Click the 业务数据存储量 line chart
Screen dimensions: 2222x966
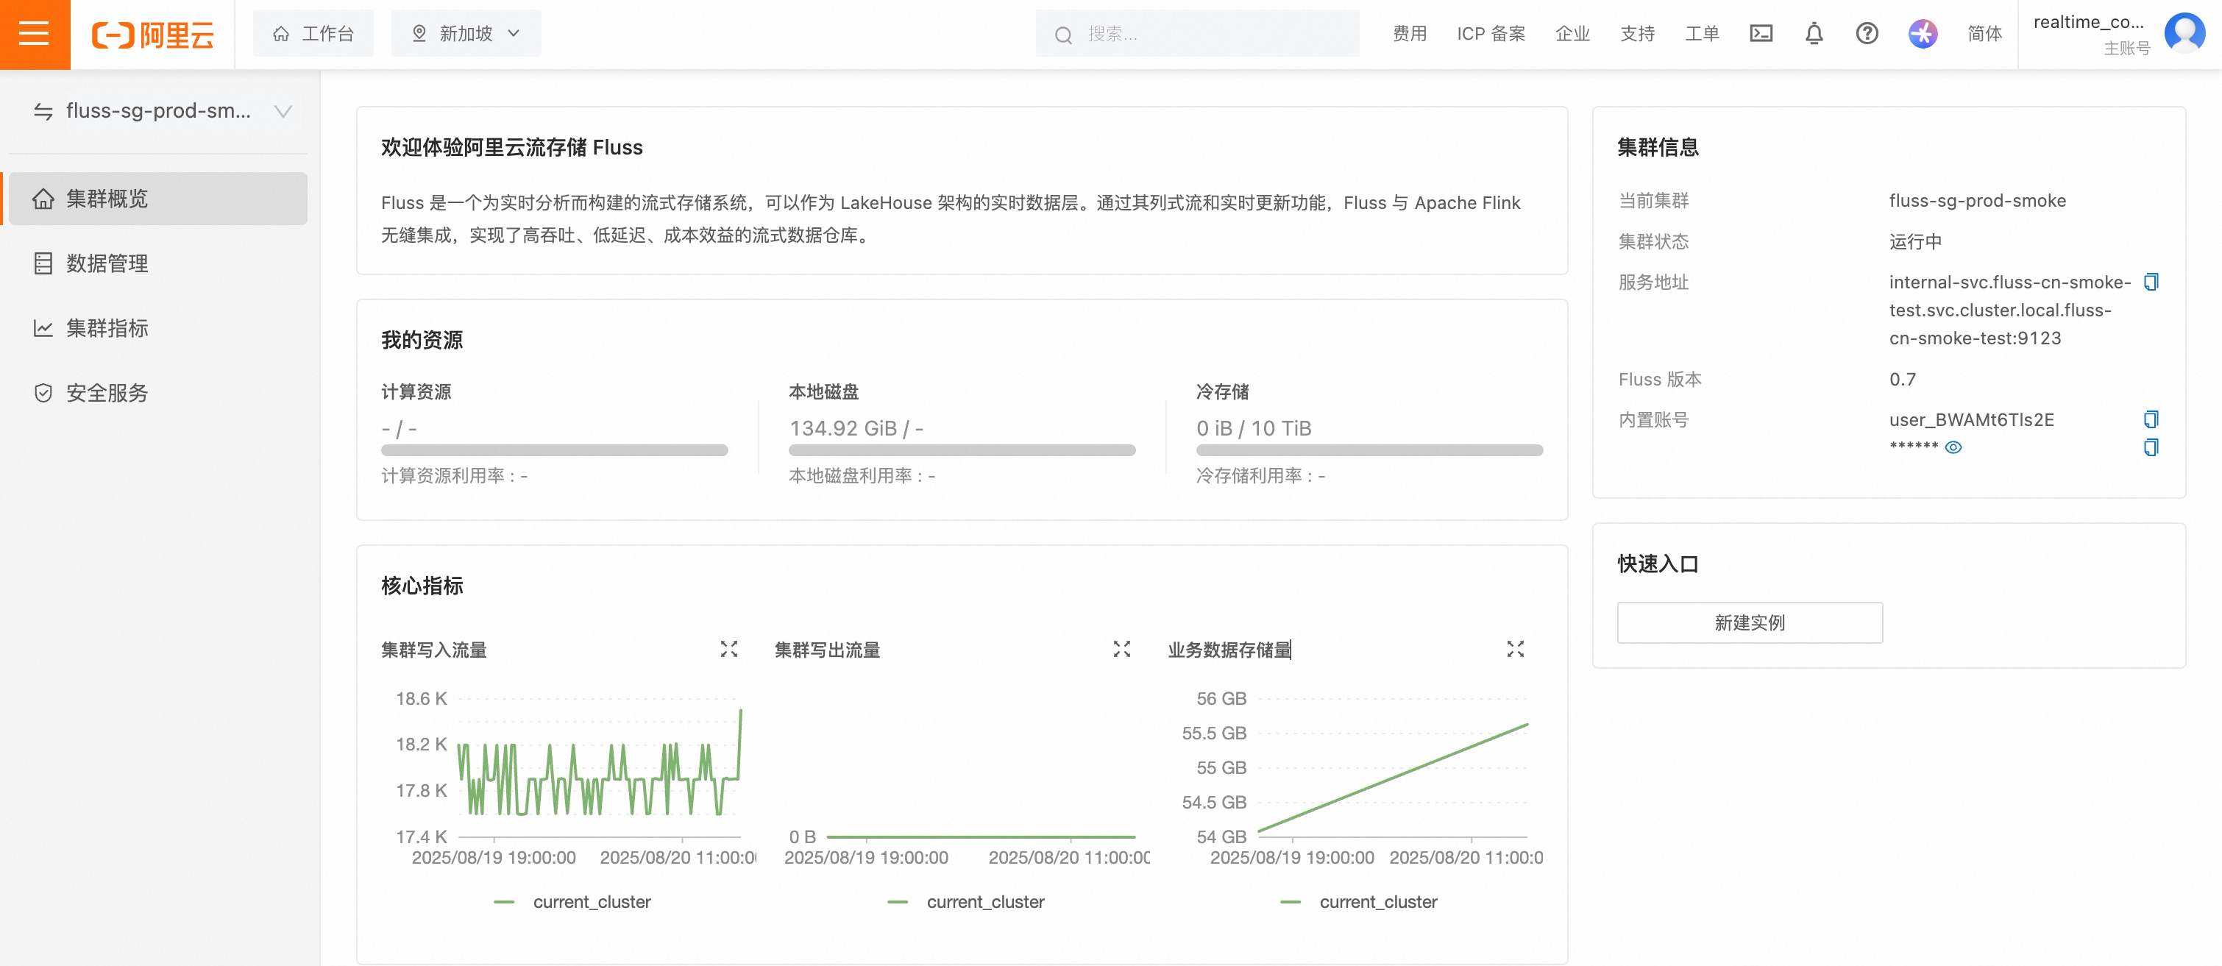(x=1392, y=767)
